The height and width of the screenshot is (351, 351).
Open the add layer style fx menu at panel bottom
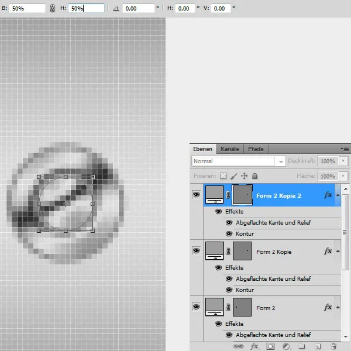tap(254, 346)
